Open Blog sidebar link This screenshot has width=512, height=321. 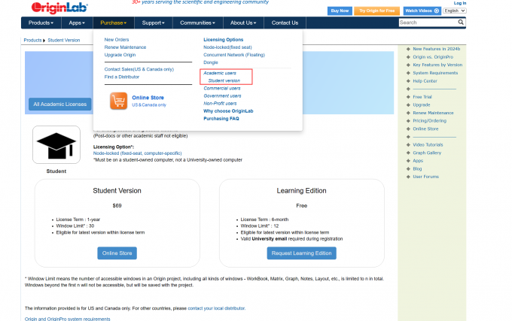(417, 169)
